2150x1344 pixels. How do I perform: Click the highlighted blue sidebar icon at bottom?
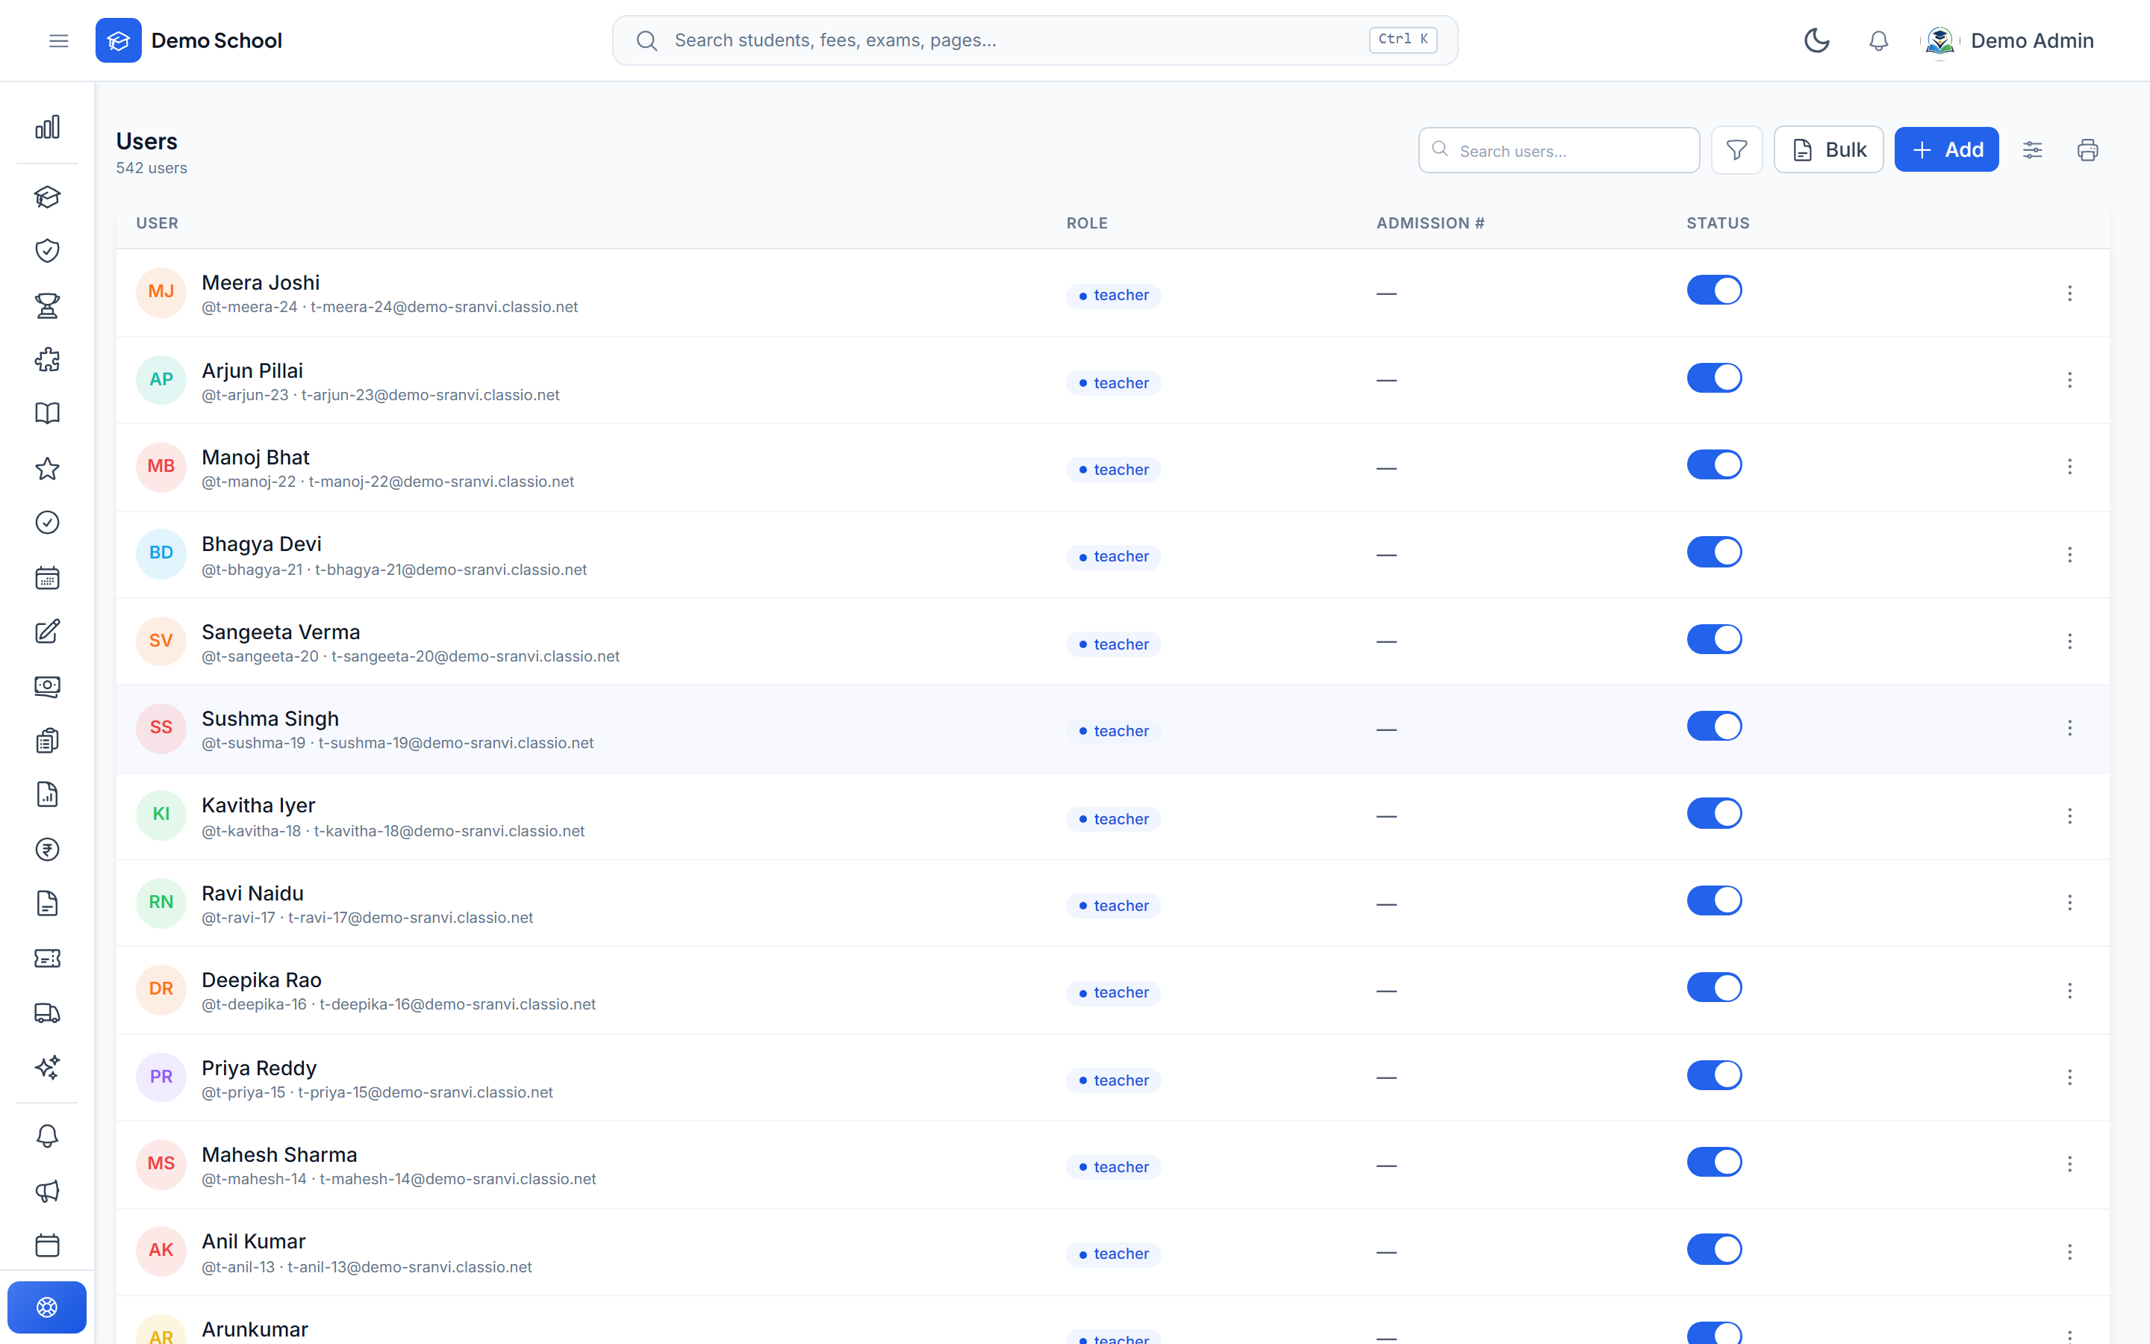pyautogui.click(x=47, y=1307)
